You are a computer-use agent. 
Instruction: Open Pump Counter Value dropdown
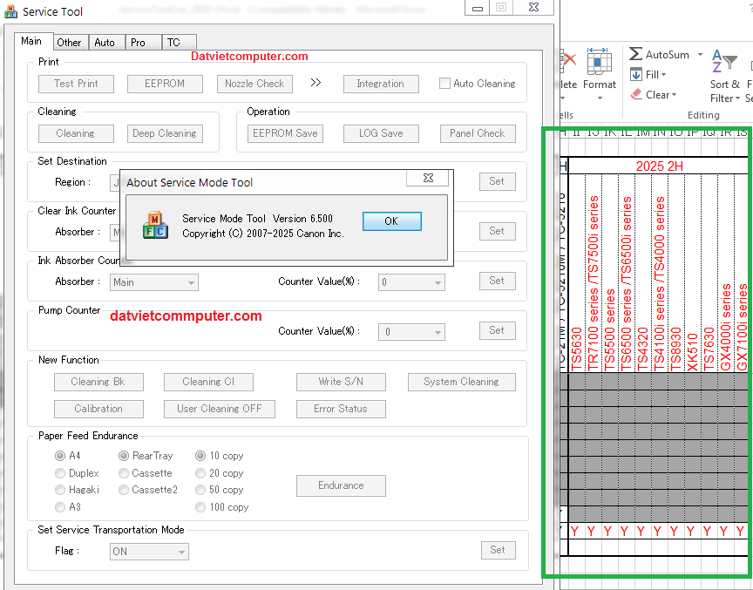coord(411,332)
